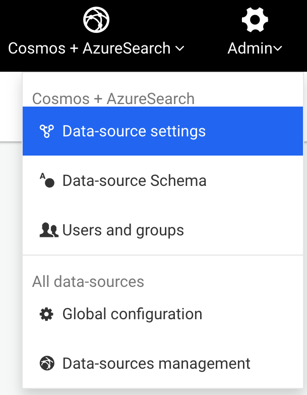Image resolution: width=307 pixels, height=395 pixels.
Task: Click the schema icon beside Data-source Schema
Action: (47, 180)
